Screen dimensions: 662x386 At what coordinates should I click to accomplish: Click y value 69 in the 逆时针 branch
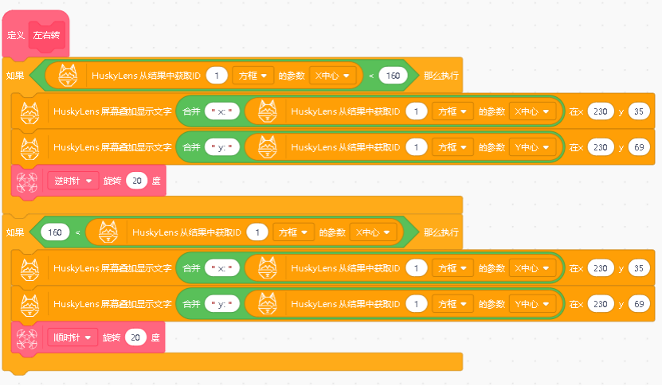(639, 147)
